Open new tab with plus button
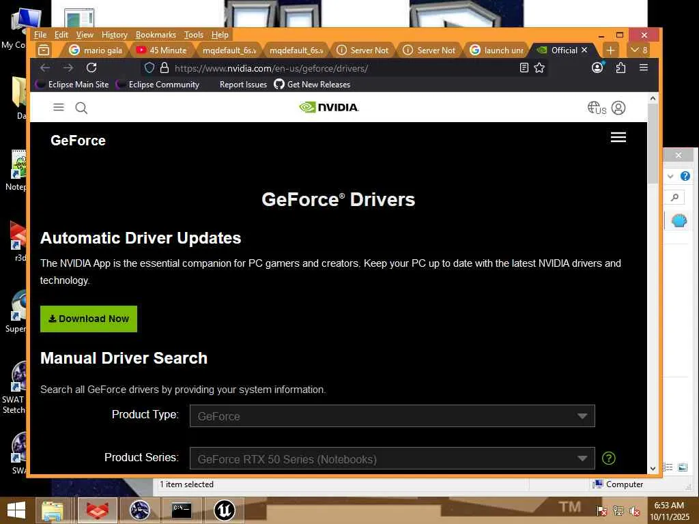Image resolution: width=699 pixels, height=524 pixels. 611,50
